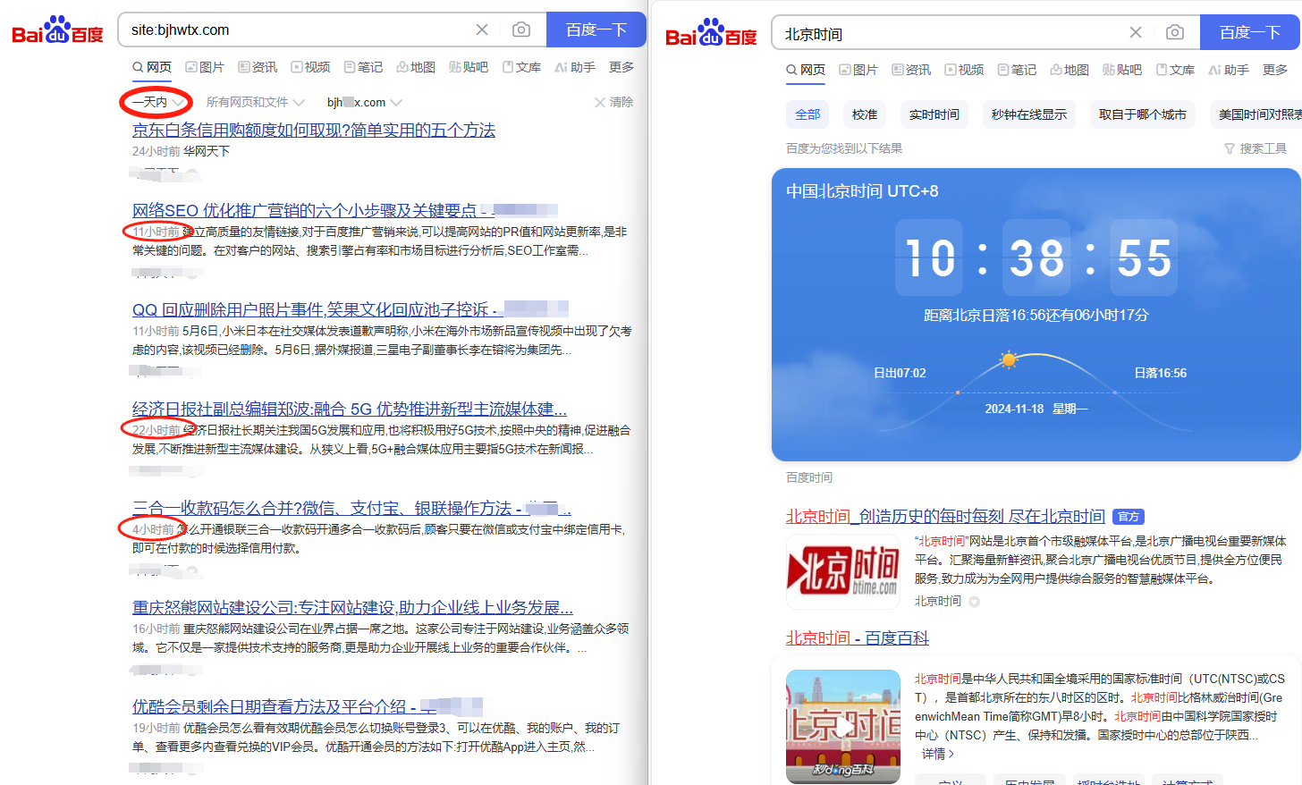
Task: Click 百度时间 label below the clock card
Action: 809,477
